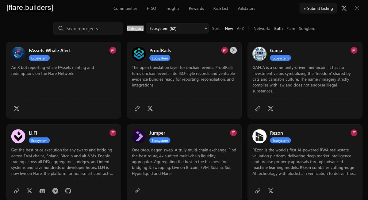The image size is (368, 200).
Task: Filter network to Songbird only
Action: [307, 29]
